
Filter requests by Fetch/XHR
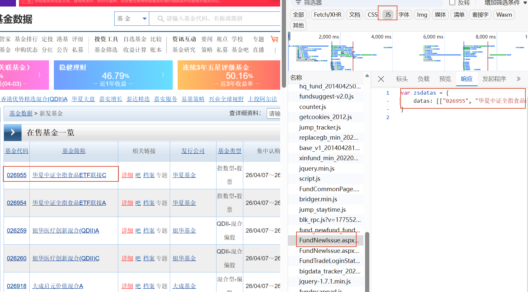click(328, 15)
